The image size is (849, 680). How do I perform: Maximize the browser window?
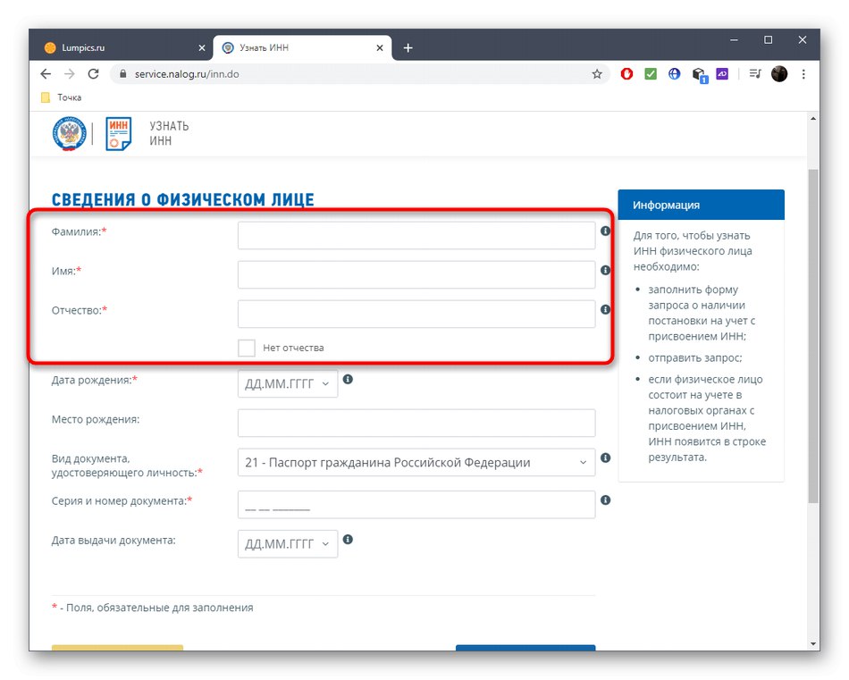click(x=768, y=40)
